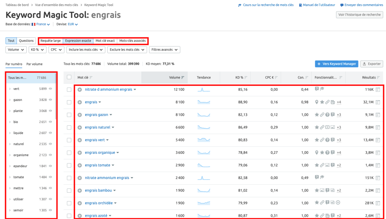Click plus icon beside 'engrais gazon'

click(79, 115)
